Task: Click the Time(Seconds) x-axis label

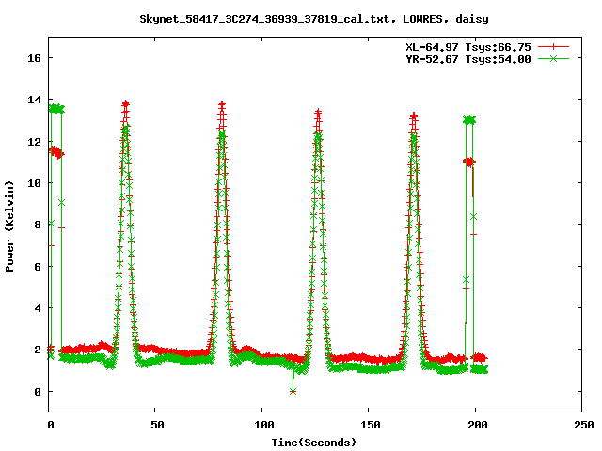Action: click(x=313, y=443)
